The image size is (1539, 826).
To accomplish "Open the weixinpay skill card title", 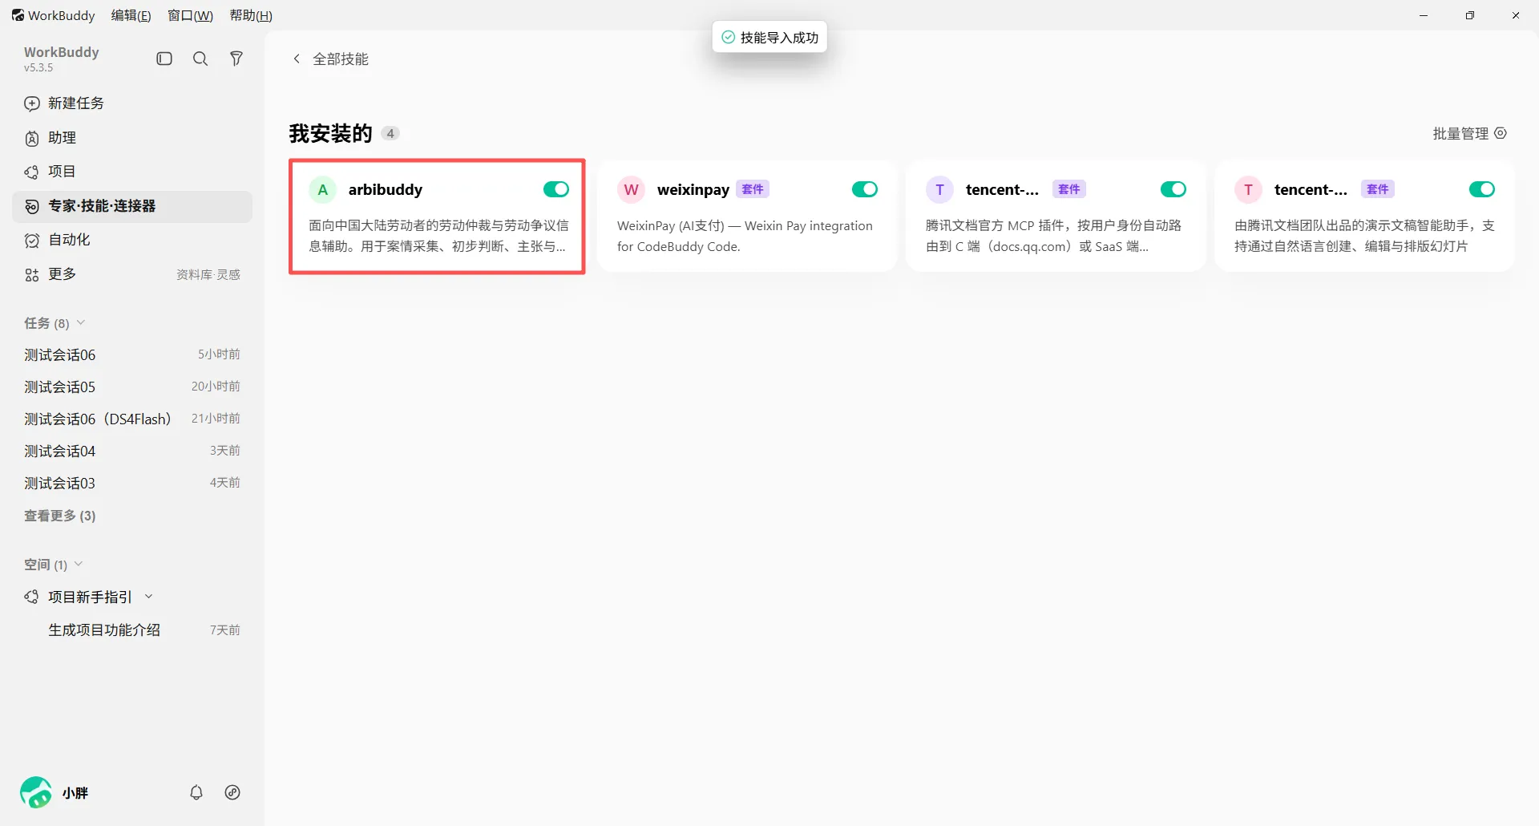I will click(x=693, y=190).
